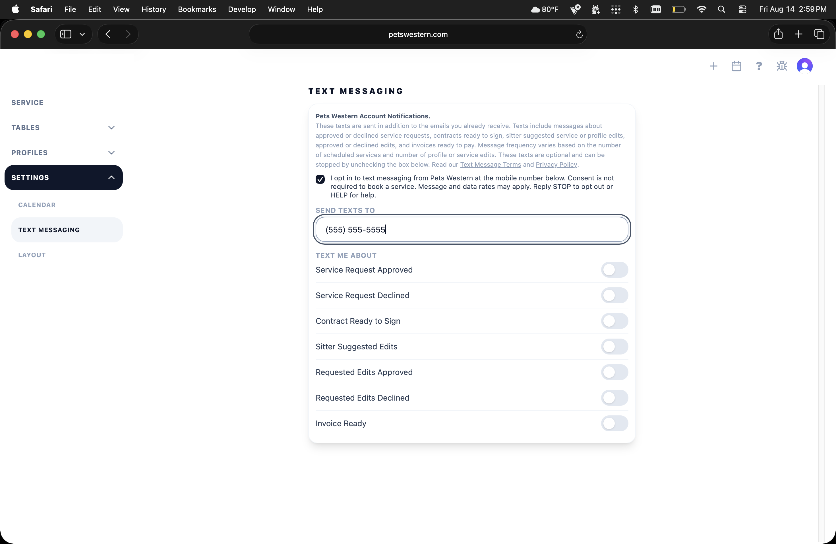Click the Safari share icon
Image resolution: width=836 pixels, height=544 pixels.
tap(778, 34)
